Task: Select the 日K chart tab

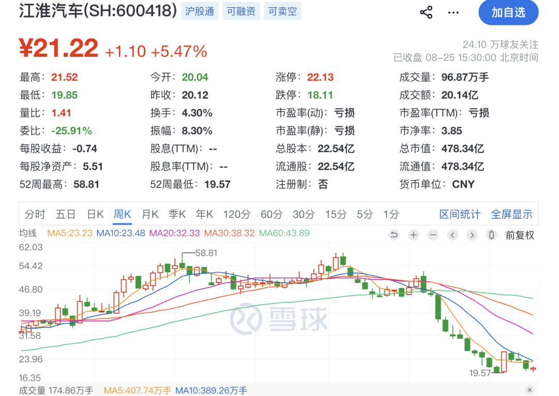Action: click(96, 215)
